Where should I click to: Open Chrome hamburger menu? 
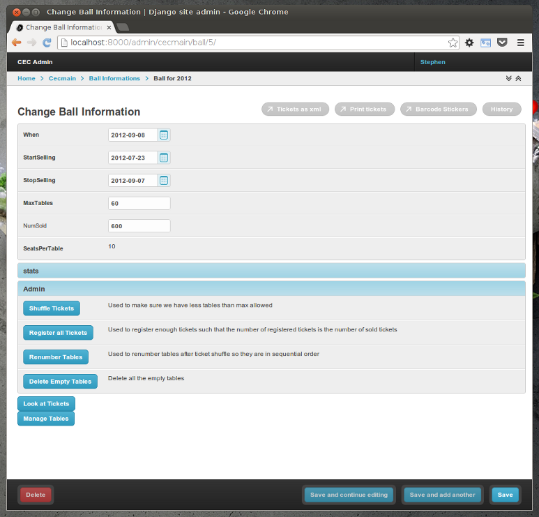coord(520,43)
